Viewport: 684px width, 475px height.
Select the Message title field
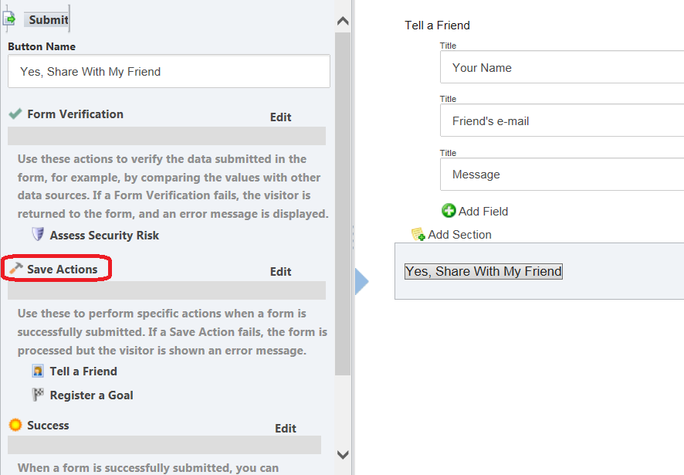(562, 175)
